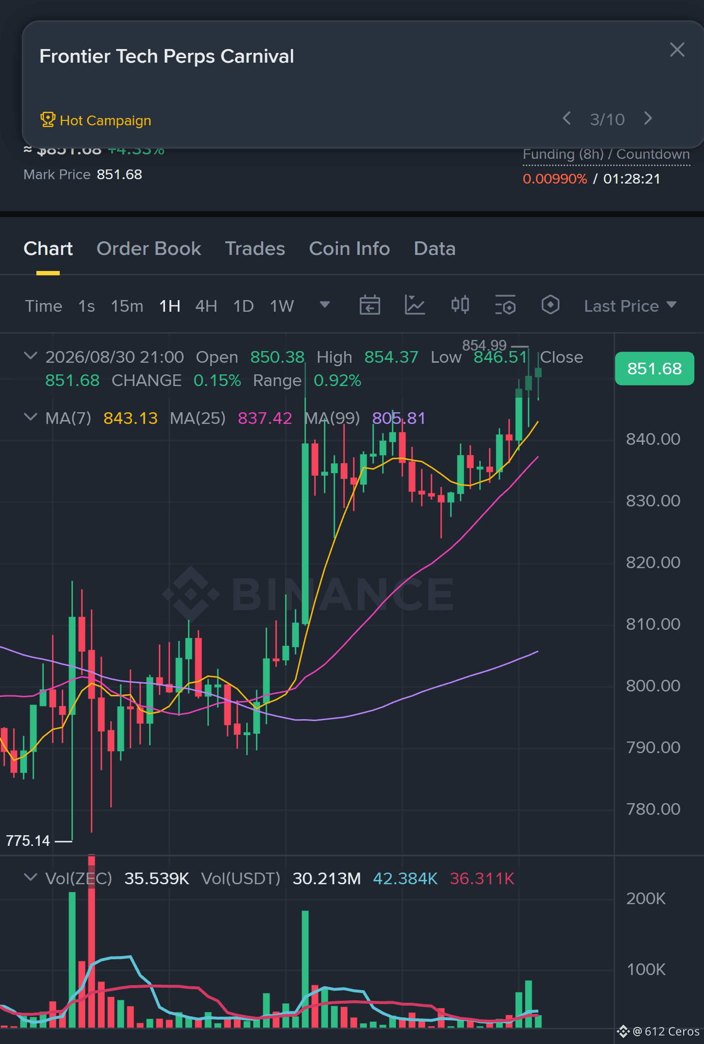Collapse the Vol indicator row chevron
704x1044 pixels.
click(x=31, y=877)
